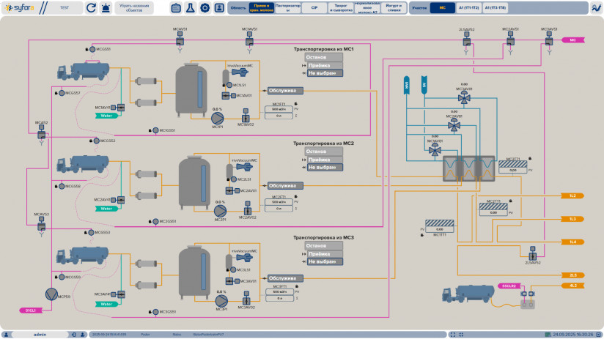This screenshot has height=339, width=604.
Task: Click the admin user button
Action: [40, 334]
